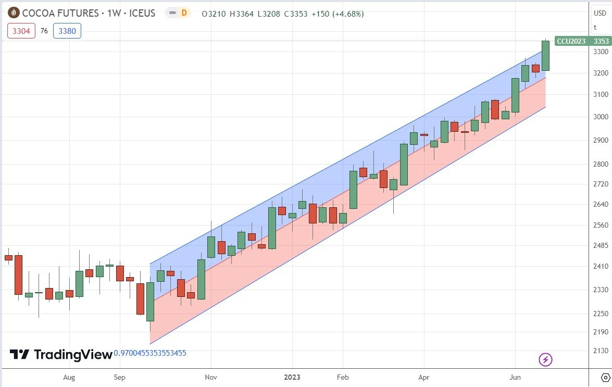
Task: Click the O3210 open value in the legend
Action: click(x=213, y=14)
